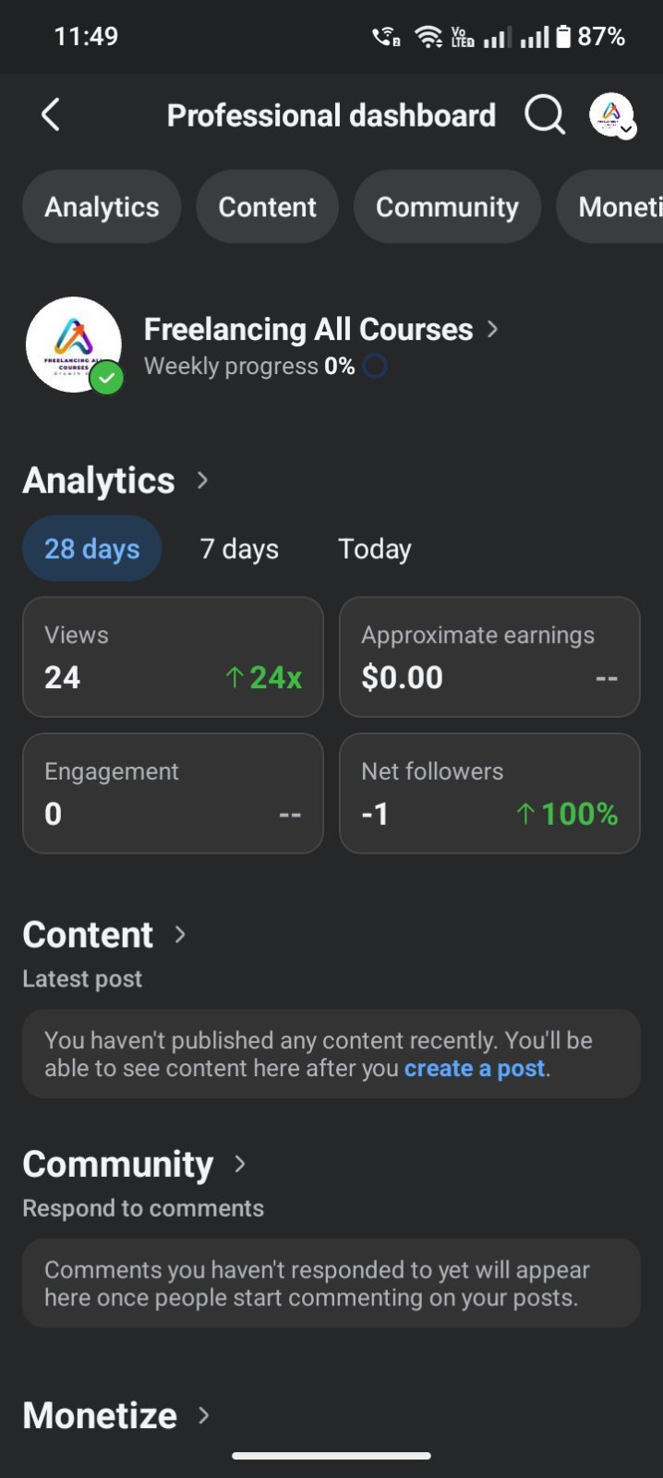Tap the green verified check badge

coord(107,378)
